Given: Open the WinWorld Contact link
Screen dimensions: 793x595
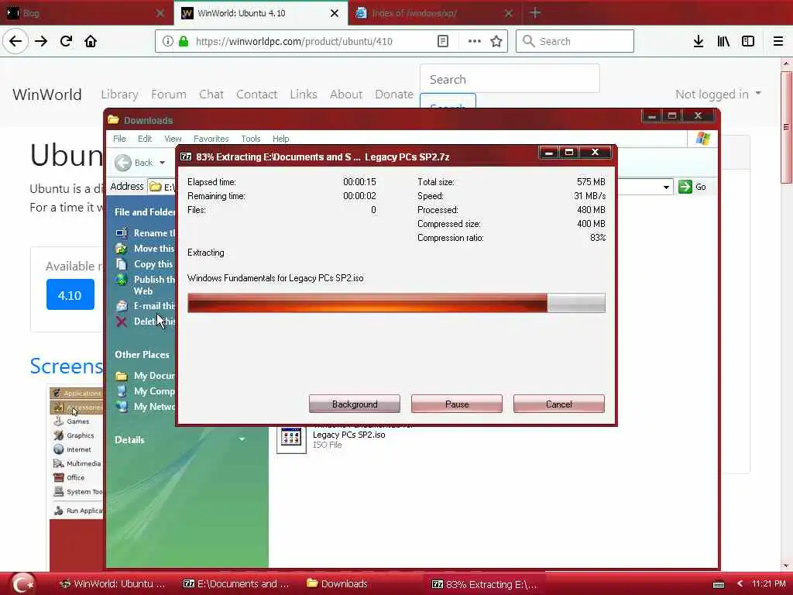Looking at the screenshot, I should 256,94.
